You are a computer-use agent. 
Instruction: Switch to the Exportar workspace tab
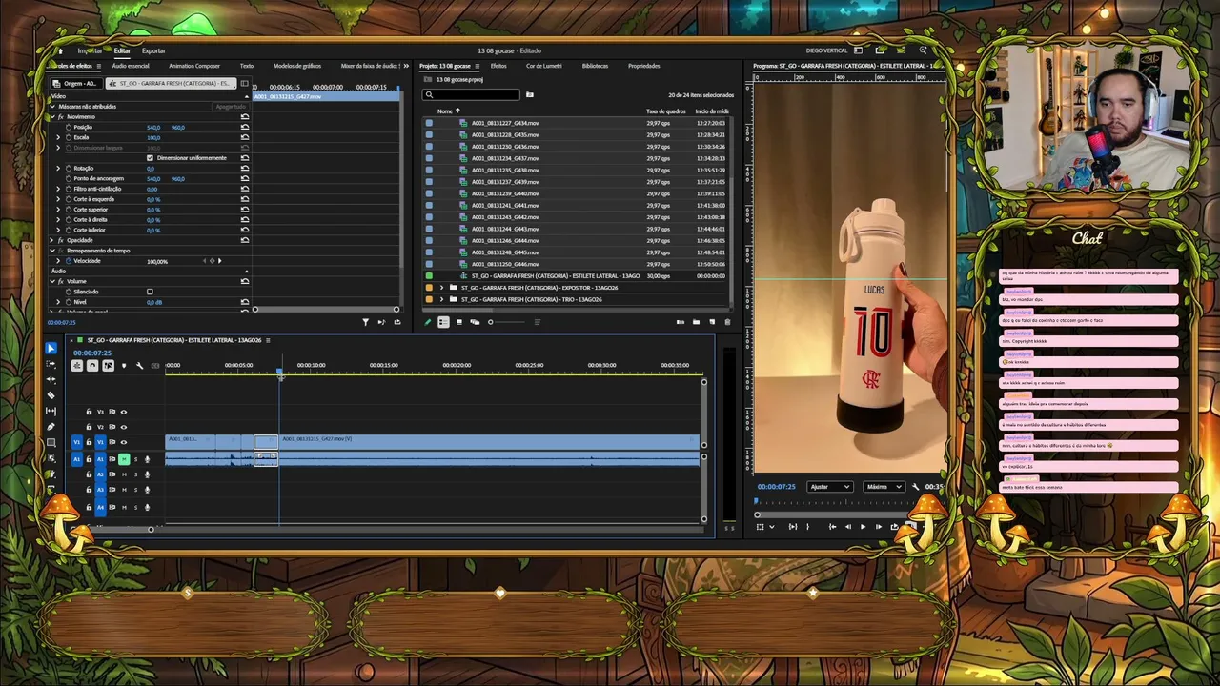click(153, 50)
